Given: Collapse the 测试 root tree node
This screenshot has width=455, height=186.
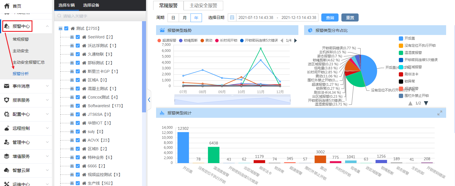Looking at the screenshot, I should tap(61, 28).
